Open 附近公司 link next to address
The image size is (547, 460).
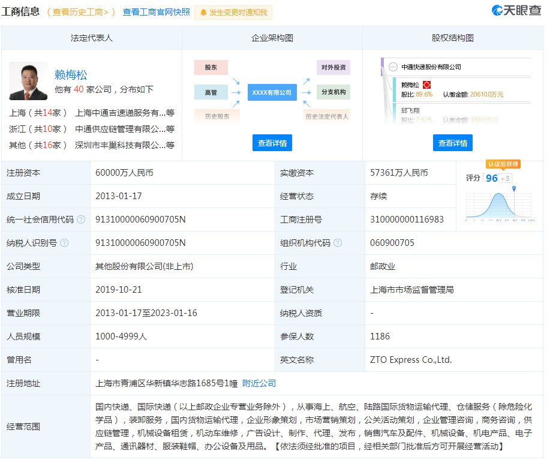click(259, 383)
